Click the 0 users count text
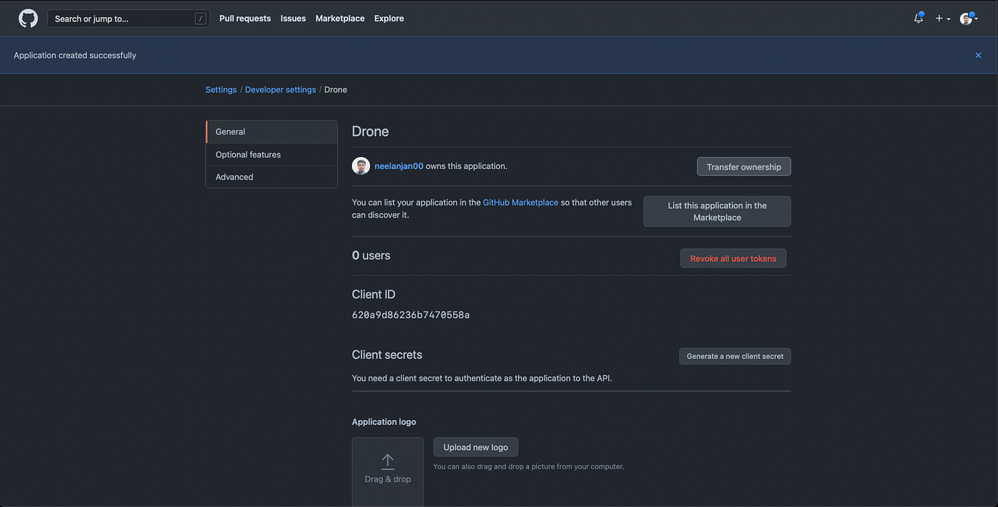This screenshot has width=998, height=507. pyautogui.click(x=371, y=255)
